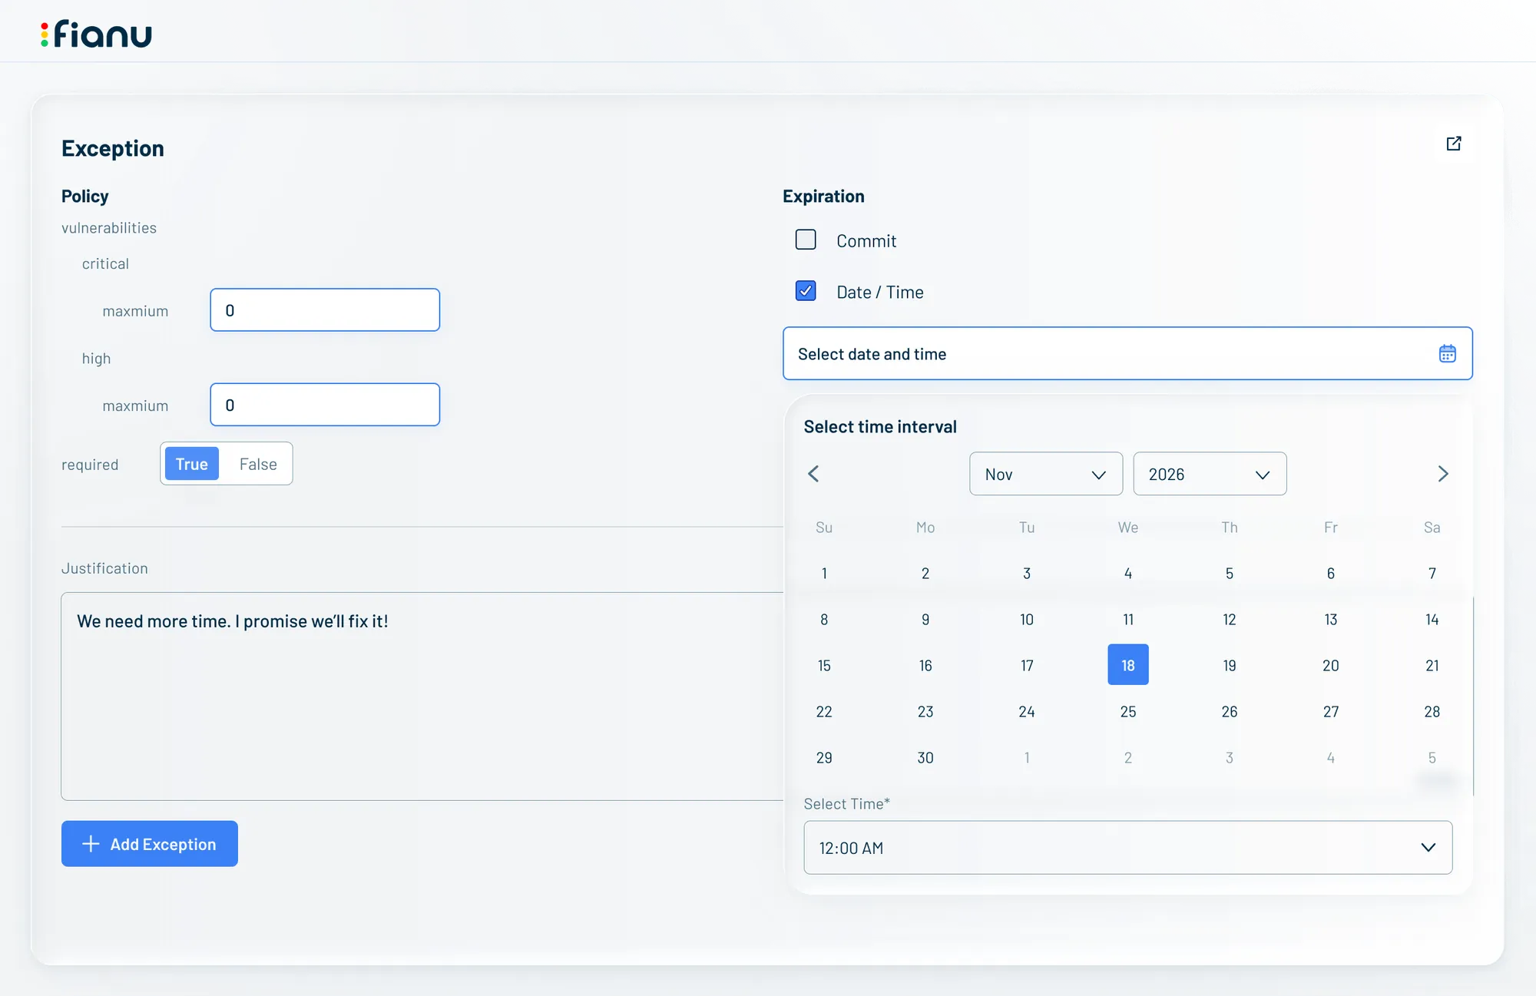Select November 7 in the calendar
This screenshot has width=1536, height=996.
click(1432, 573)
